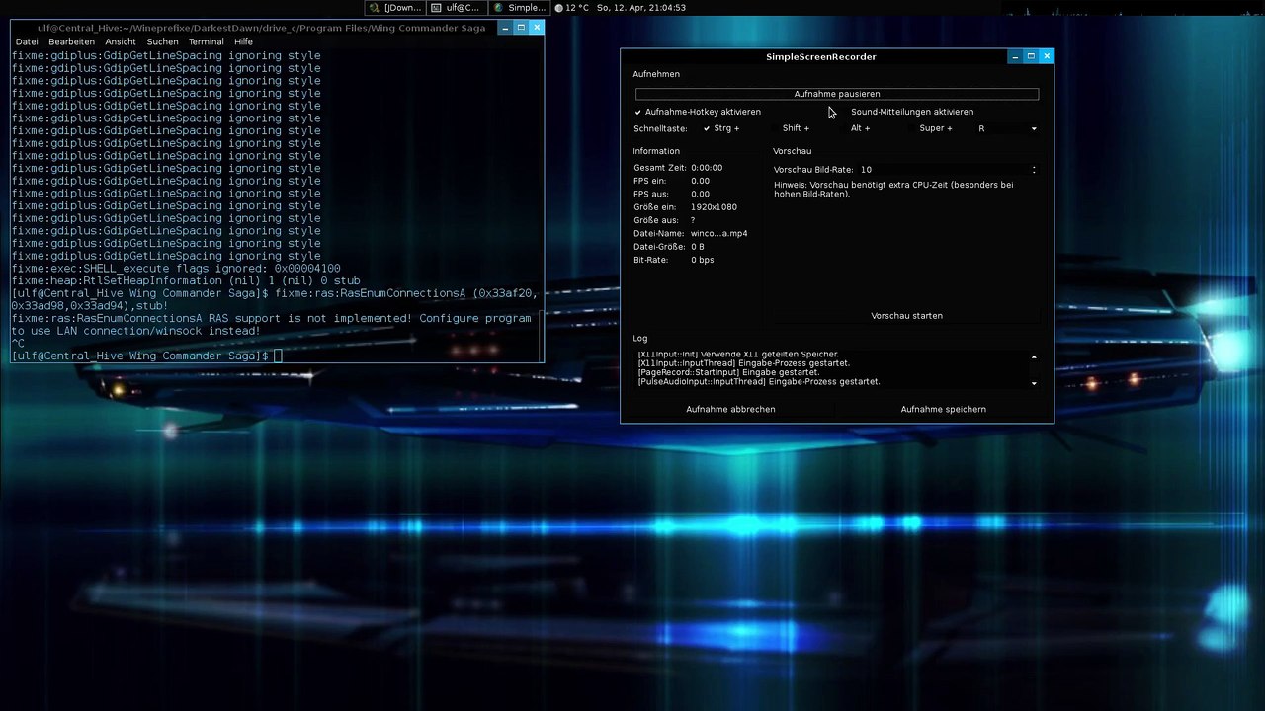Viewport: 1265px width, 711px height.
Task: Switch to ulf@C... terminal taskbar entry
Action: tap(456, 7)
